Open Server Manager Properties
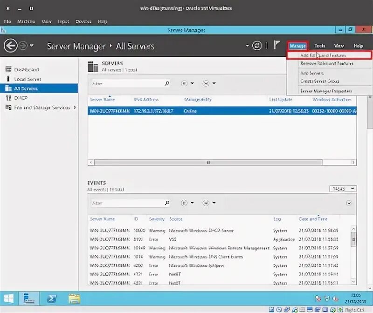 [326, 91]
